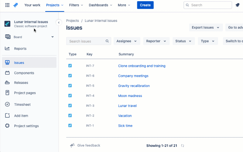
Task: Click the blue Create button
Action: point(145,5)
